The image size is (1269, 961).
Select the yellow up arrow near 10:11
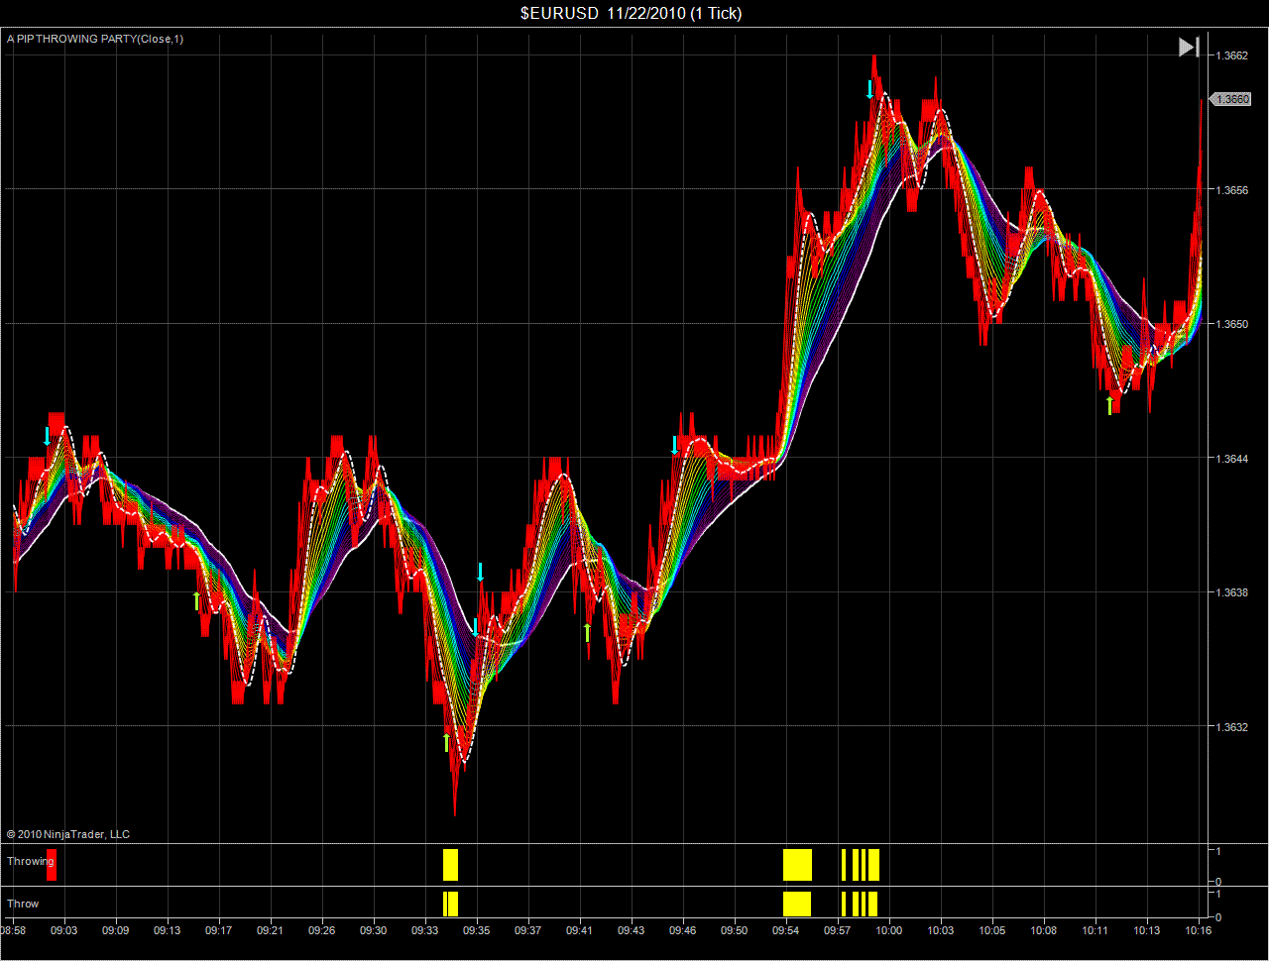tap(1109, 404)
